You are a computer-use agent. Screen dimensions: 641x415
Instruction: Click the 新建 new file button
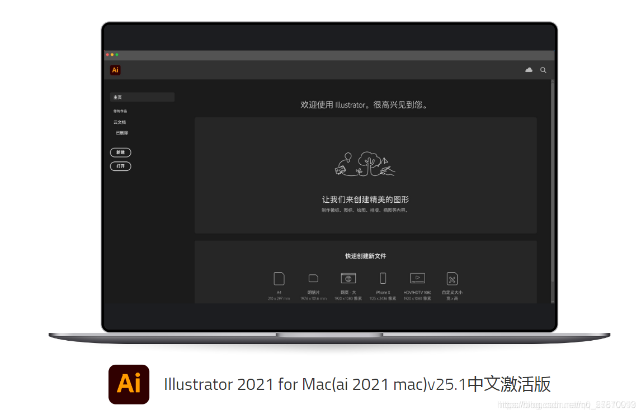(x=121, y=152)
